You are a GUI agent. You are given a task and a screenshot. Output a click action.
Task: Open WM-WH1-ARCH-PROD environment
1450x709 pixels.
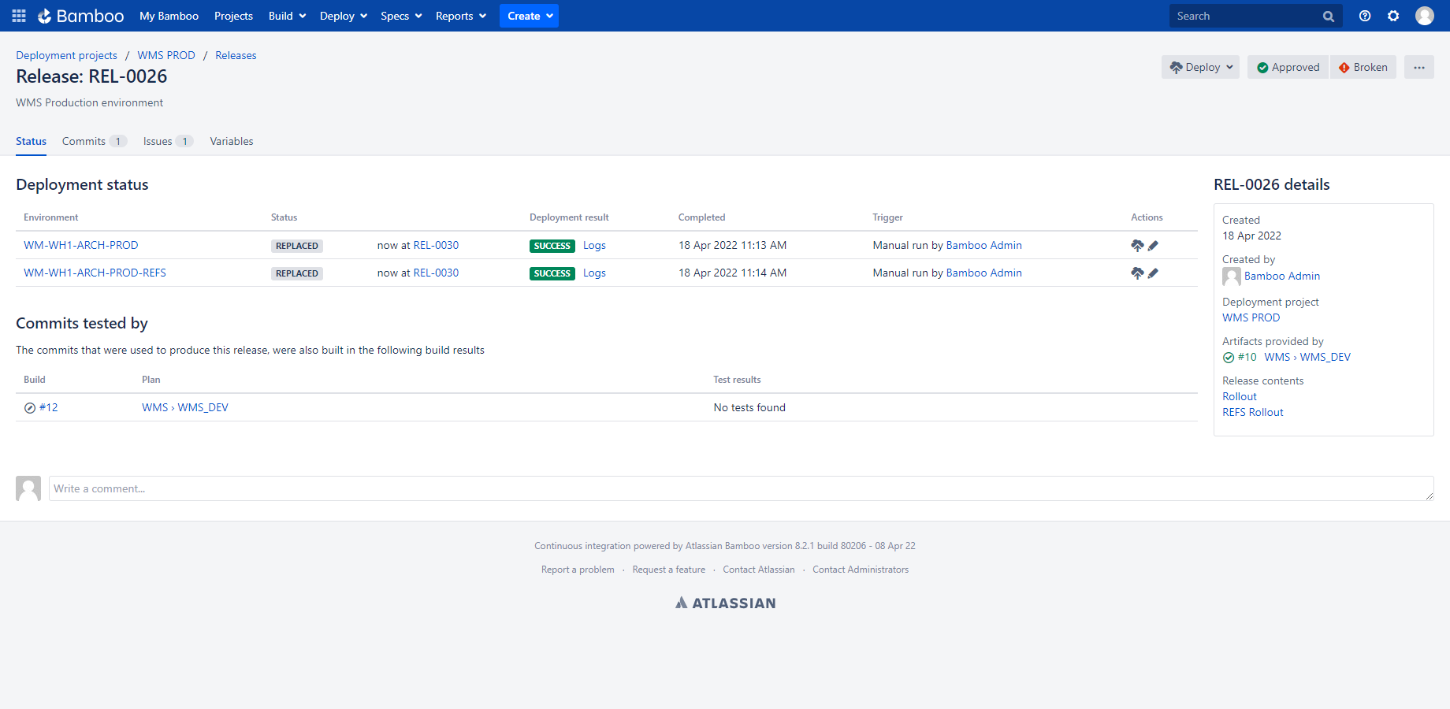[81, 246]
